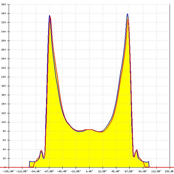Click the 20 tick label on the vertical axis
The height and width of the screenshot is (174, 174).
tap(4, 158)
